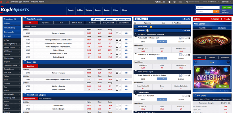The image size is (233, 113).
Task: Collapse UEFA U19 Championship Qualifiers group
Action: [x=136, y=34]
